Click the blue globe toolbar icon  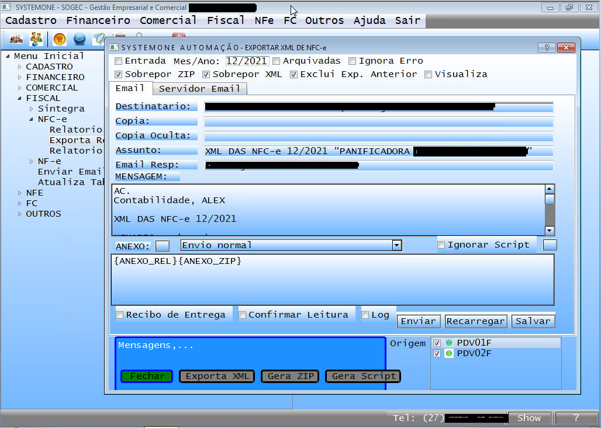(80, 39)
